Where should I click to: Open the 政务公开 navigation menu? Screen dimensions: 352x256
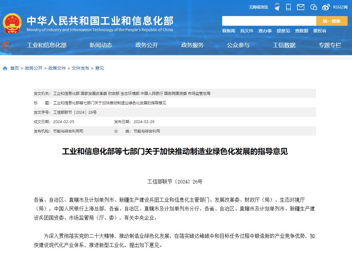(x=147, y=45)
